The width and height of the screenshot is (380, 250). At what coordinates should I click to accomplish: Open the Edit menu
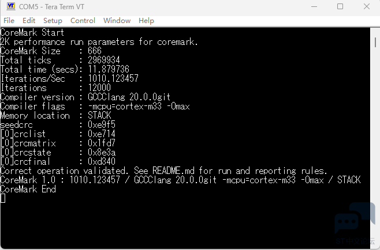pos(29,21)
